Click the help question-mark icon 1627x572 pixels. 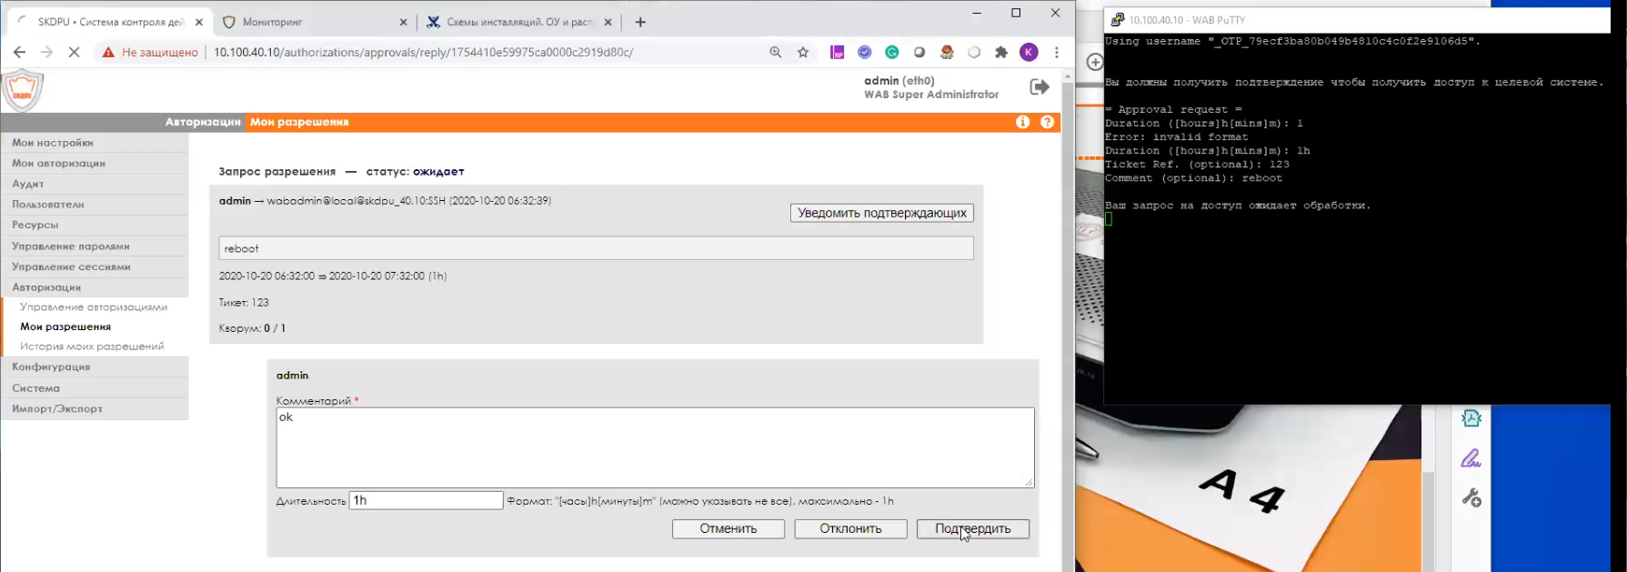(1048, 122)
